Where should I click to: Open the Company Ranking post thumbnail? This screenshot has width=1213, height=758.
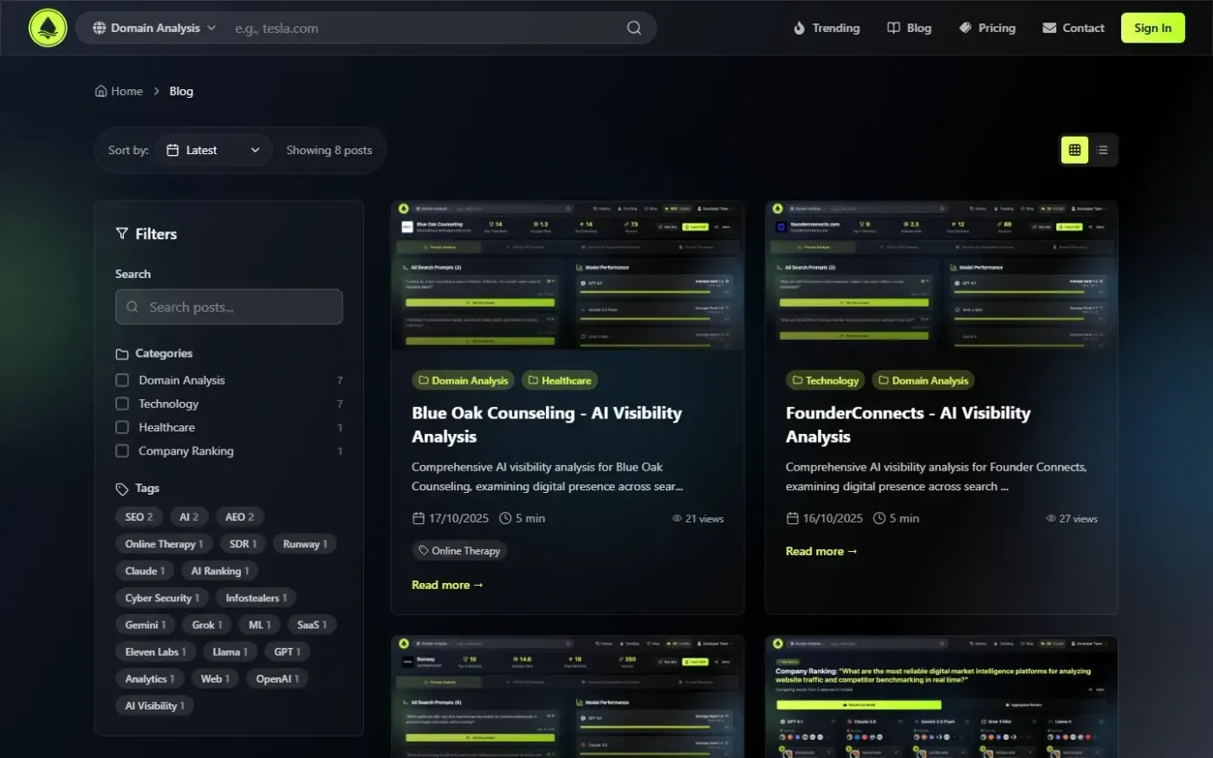[941, 696]
